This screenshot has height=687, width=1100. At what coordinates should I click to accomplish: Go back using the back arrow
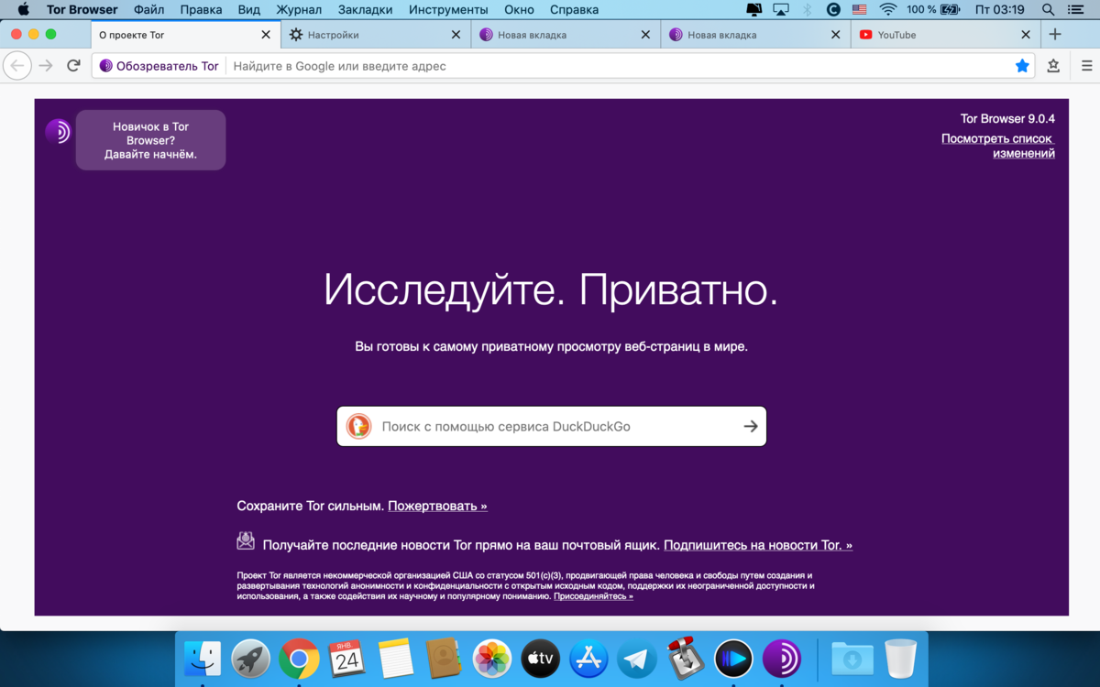point(17,66)
